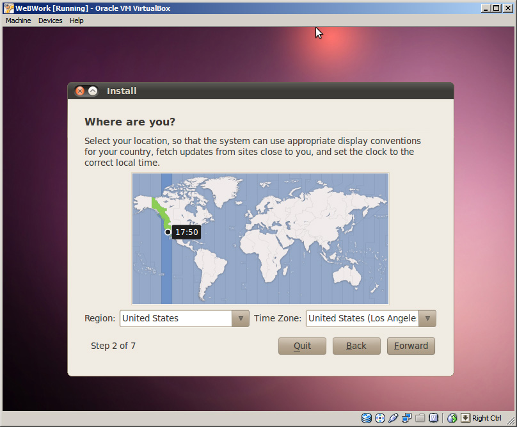Expand the Time Zone dropdown arrow
Image resolution: width=517 pixels, height=427 pixels.
tap(427, 318)
